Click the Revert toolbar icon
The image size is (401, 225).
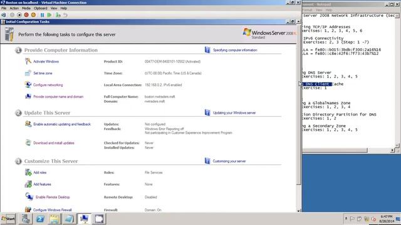coord(65,15)
